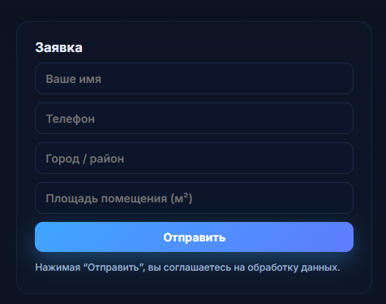
Task: Click the 'Ваше имя' placeholder text
Action: (73, 79)
